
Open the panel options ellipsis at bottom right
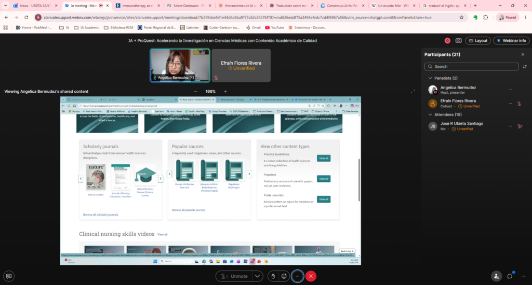tap(523, 276)
